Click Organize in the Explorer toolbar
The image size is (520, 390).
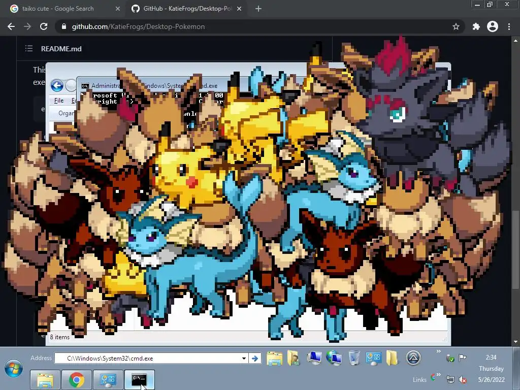[67, 113]
